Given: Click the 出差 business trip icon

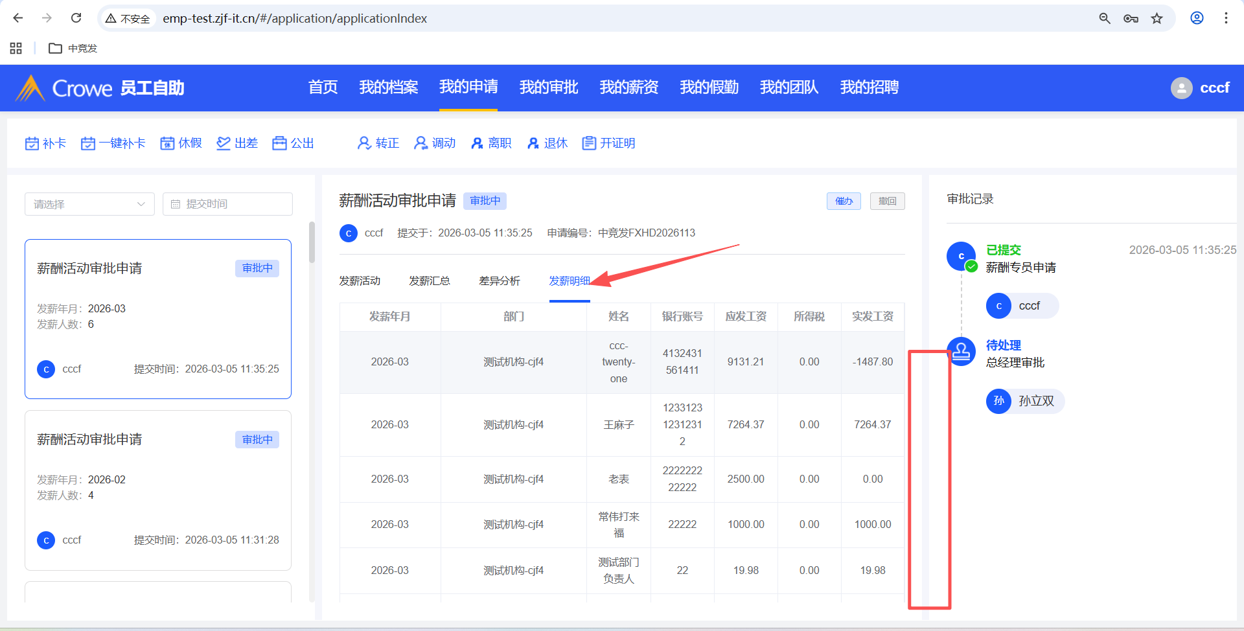Looking at the screenshot, I should (x=224, y=143).
